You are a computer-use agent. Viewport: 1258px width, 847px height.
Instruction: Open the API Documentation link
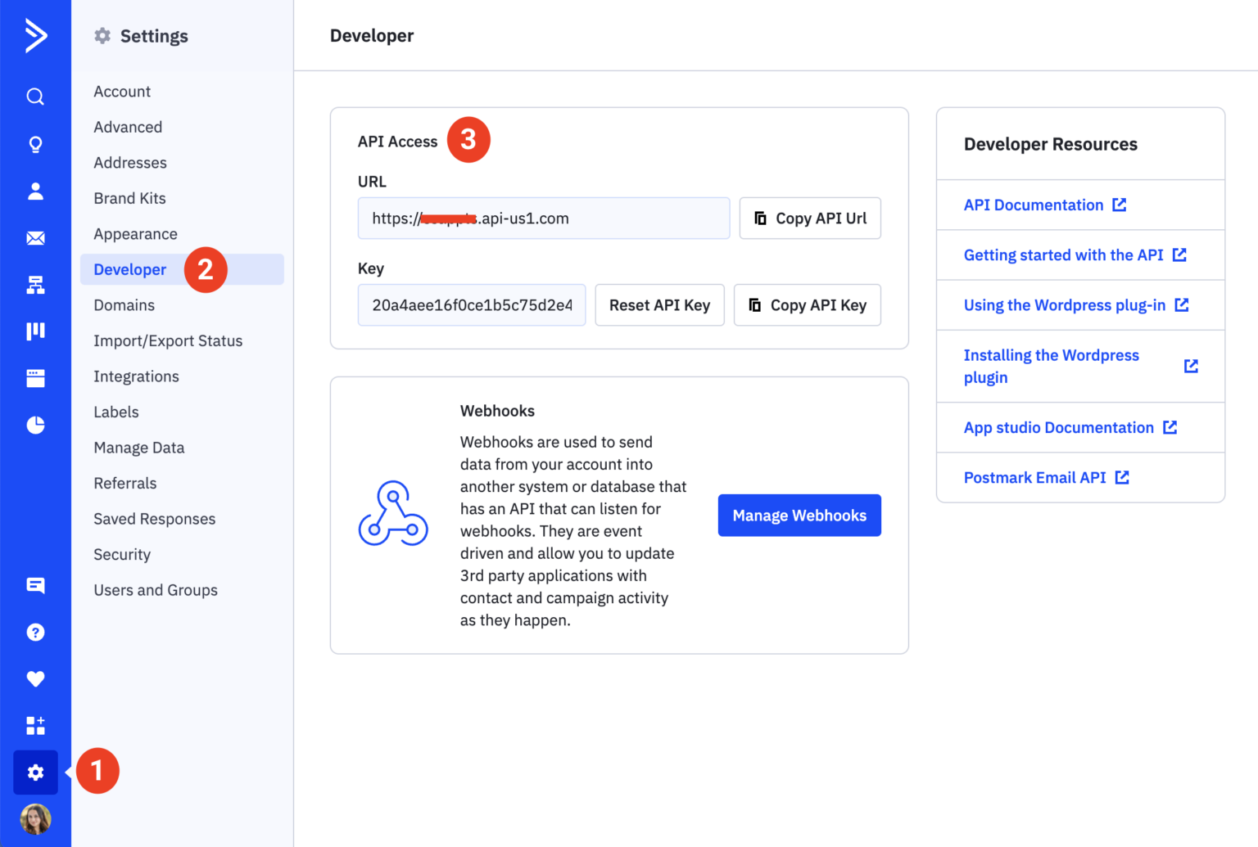pos(1034,205)
